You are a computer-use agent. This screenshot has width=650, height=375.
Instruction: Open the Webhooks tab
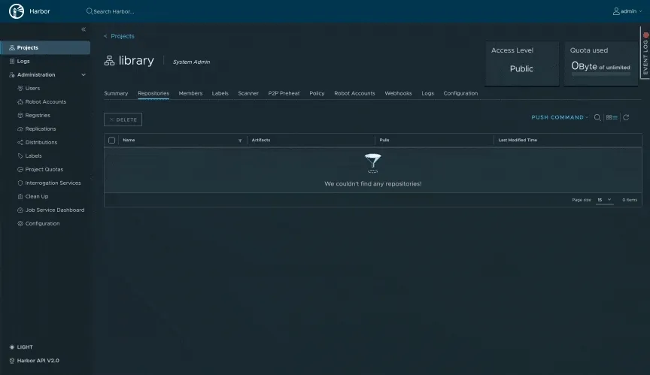tap(398, 93)
